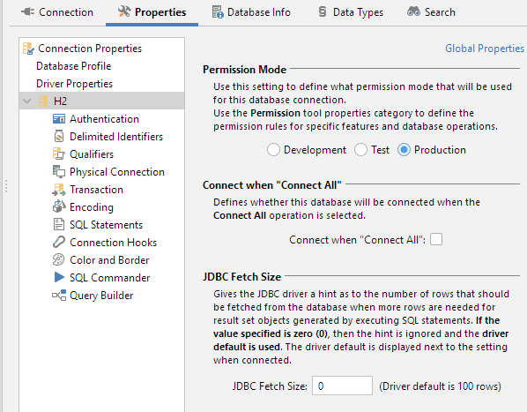This screenshot has height=412, width=527.
Task: Open the SQL Commander play icon
Action: [59, 278]
